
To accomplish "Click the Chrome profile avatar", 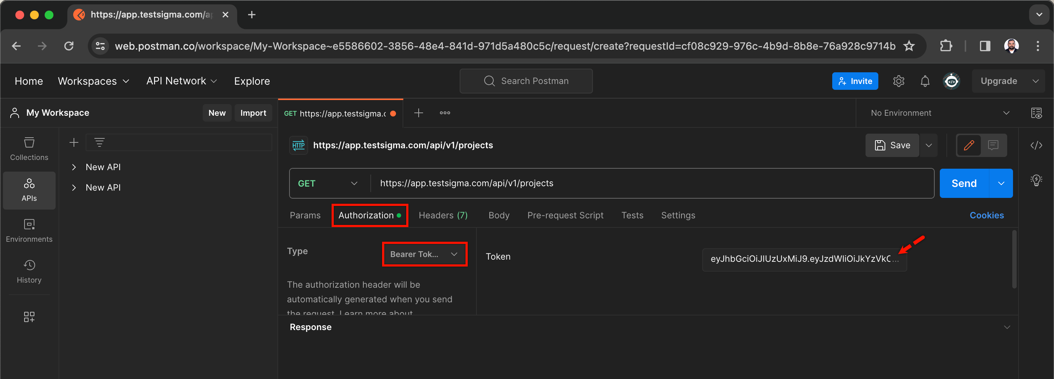I will click(1011, 46).
